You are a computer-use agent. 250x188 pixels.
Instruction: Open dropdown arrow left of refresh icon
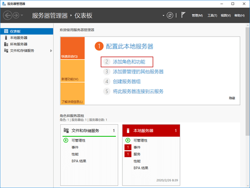click(x=164, y=16)
